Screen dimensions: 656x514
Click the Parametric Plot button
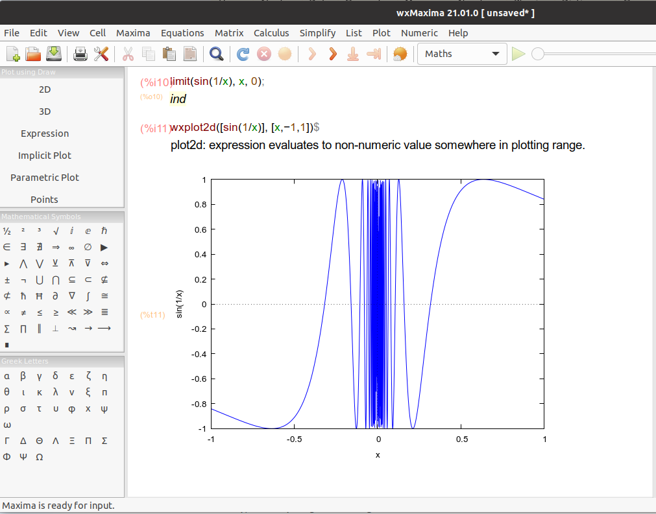(x=45, y=178)
